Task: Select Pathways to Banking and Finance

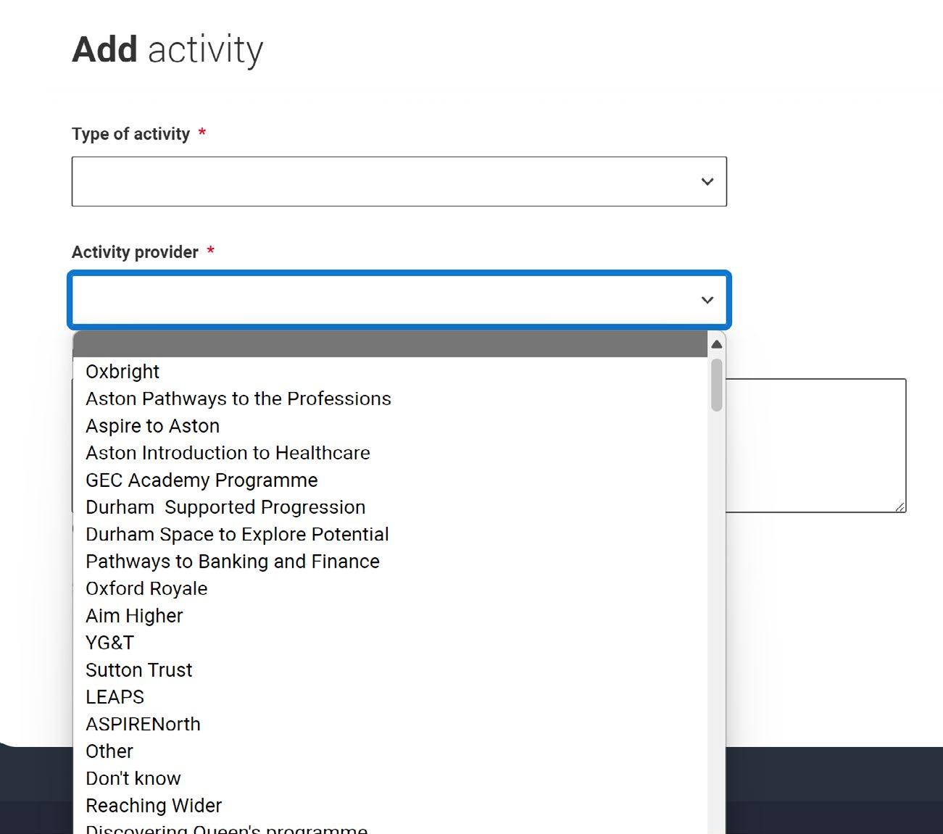Action: point(232,562)
